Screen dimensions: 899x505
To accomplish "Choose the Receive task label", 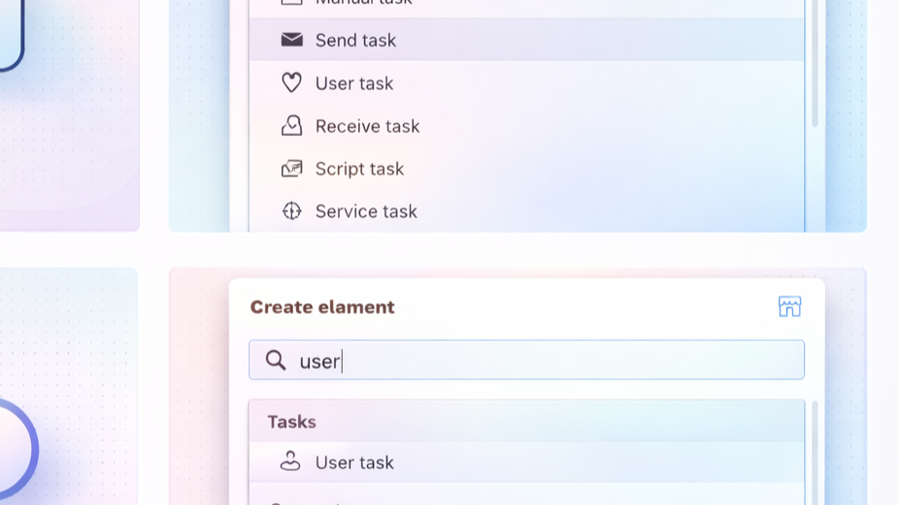I will (367, 126).
